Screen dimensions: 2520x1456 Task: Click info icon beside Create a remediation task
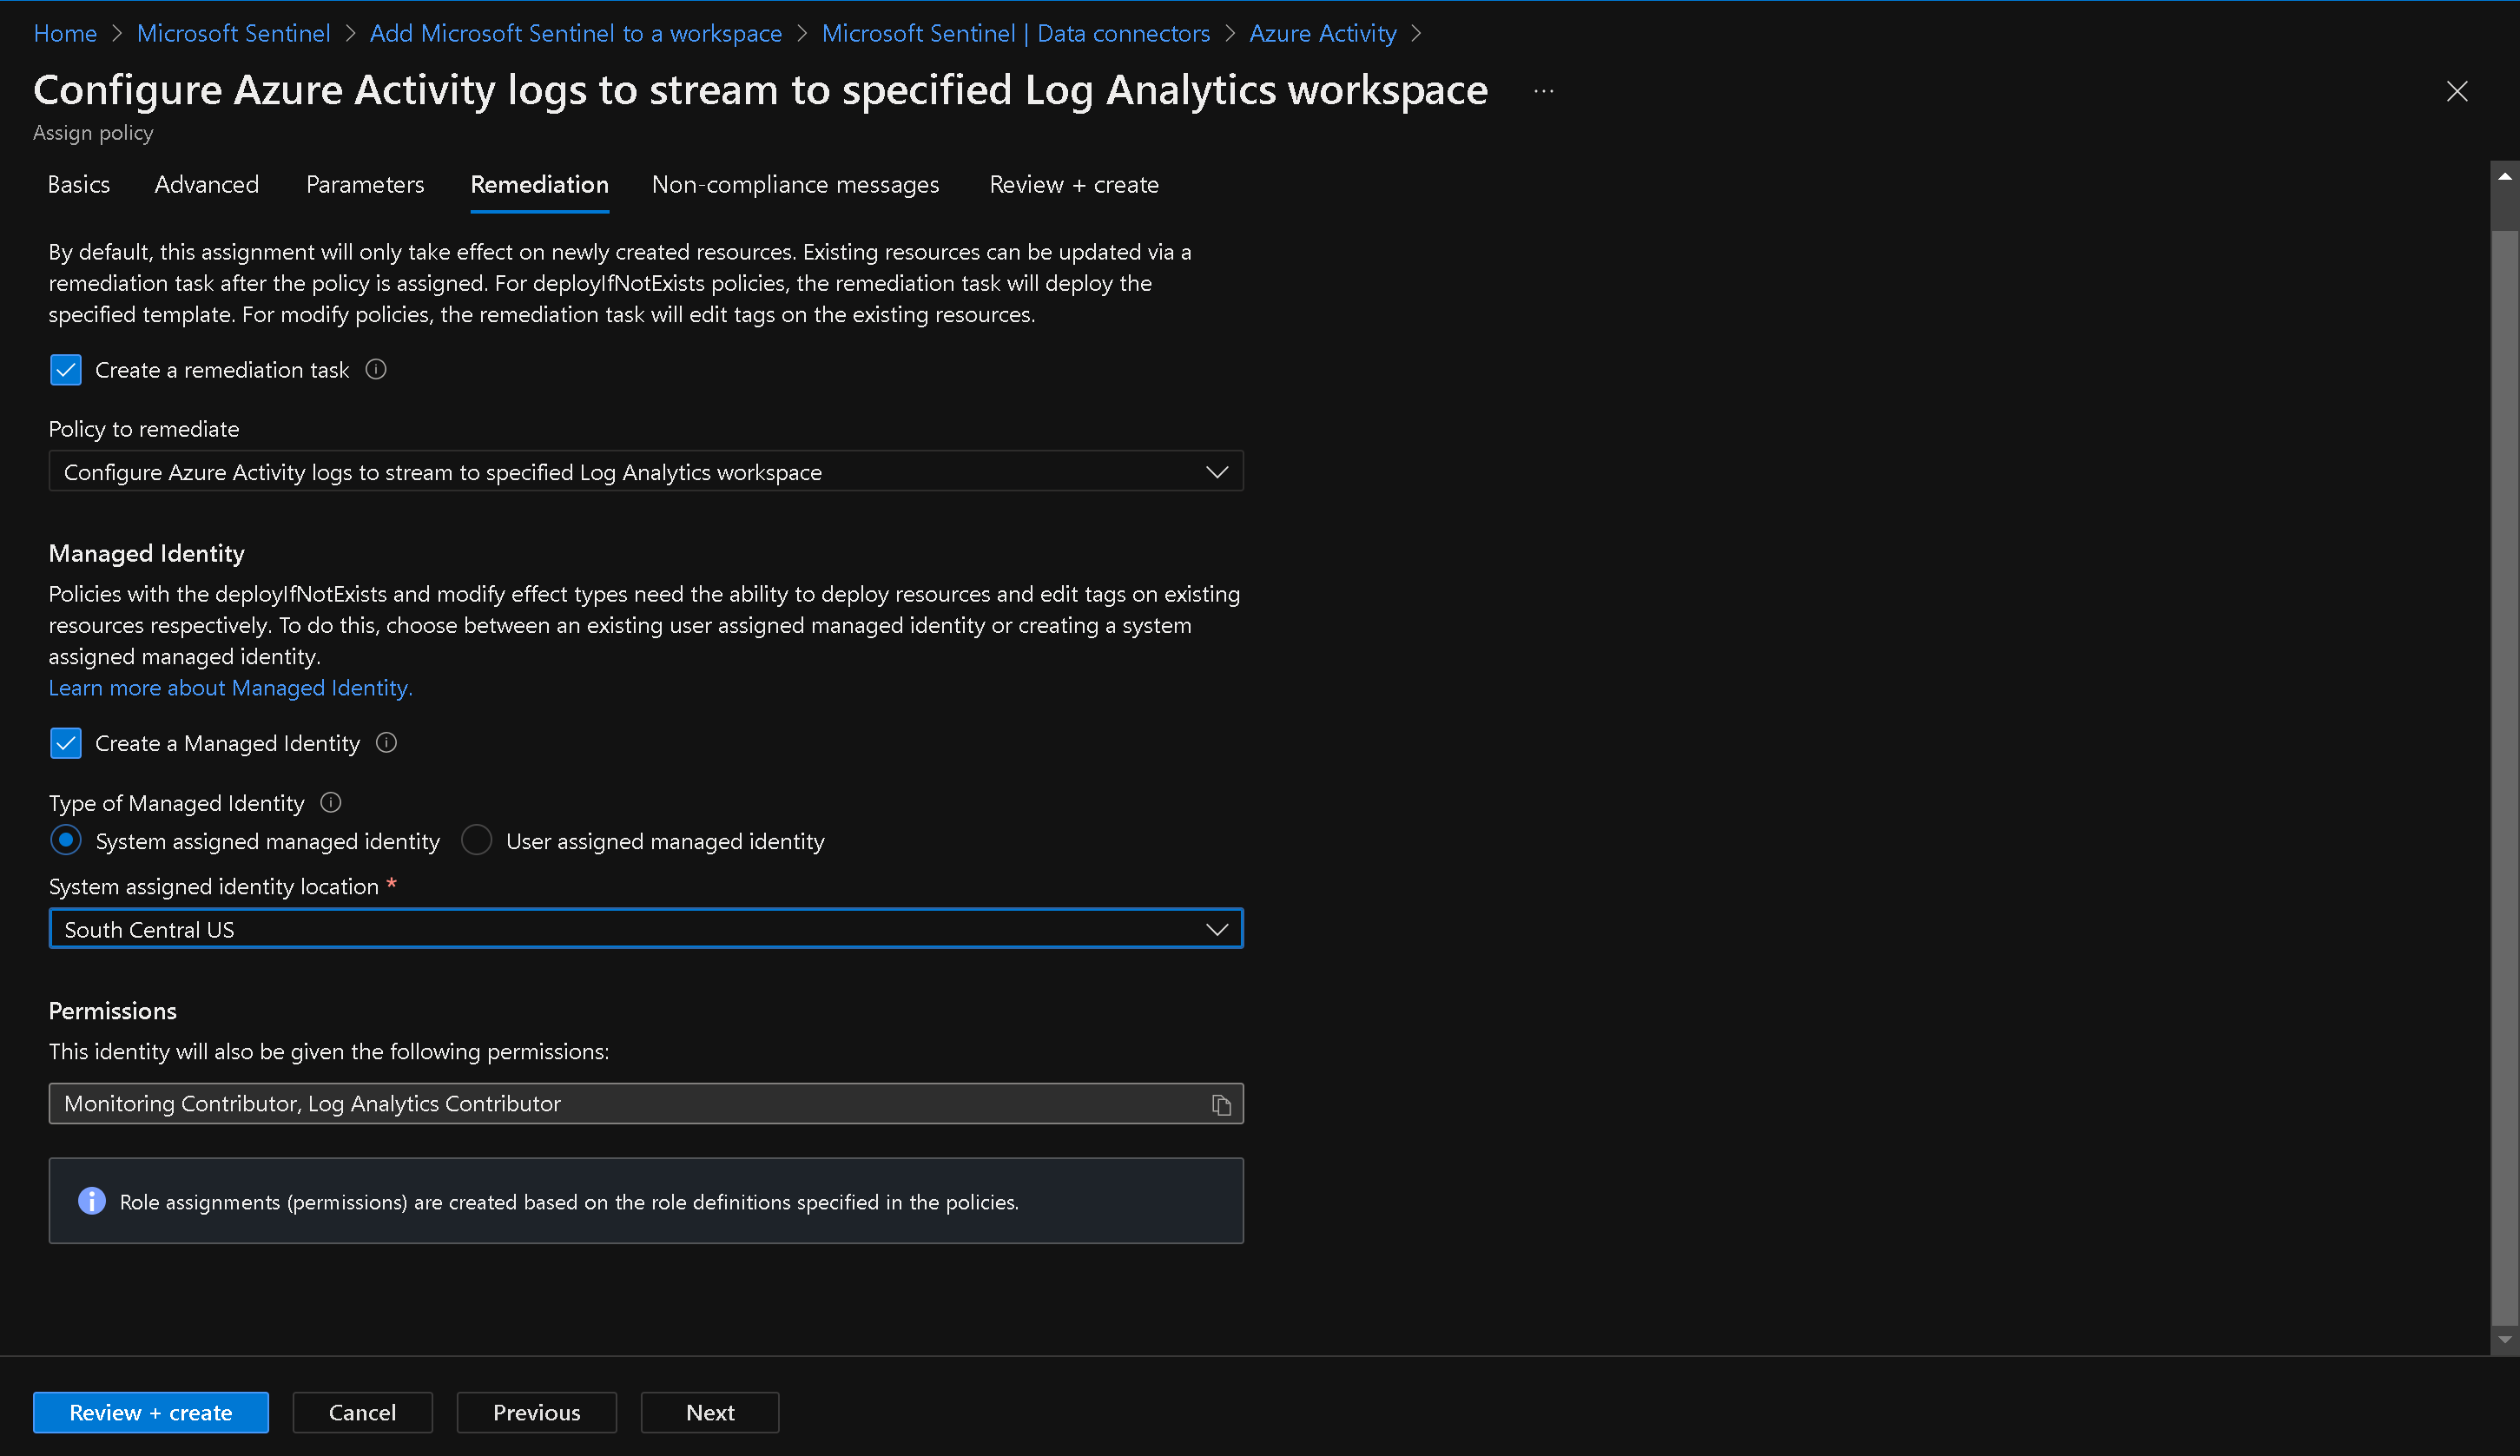point(376,370)
